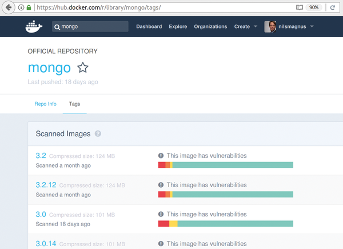Click the vulnerability bar for tag 3.0
Screen dimensions: 343x249
[x=226, y=224]
